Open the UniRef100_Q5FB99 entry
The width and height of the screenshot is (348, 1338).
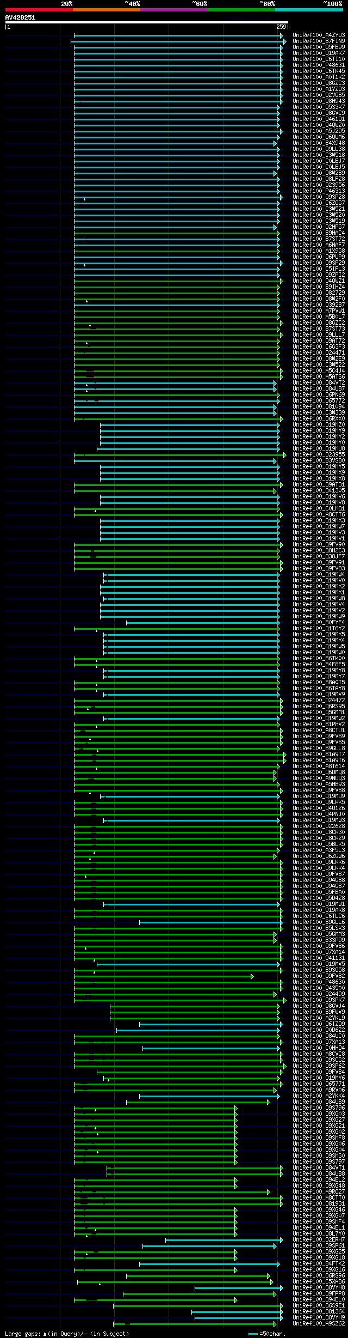(319, 47)
